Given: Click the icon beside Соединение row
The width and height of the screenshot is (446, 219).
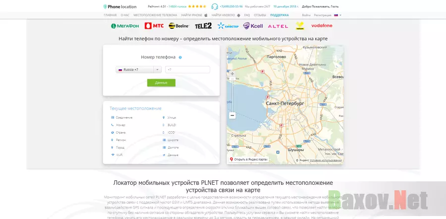Looking at the screenshot, I should pos(112,117).
